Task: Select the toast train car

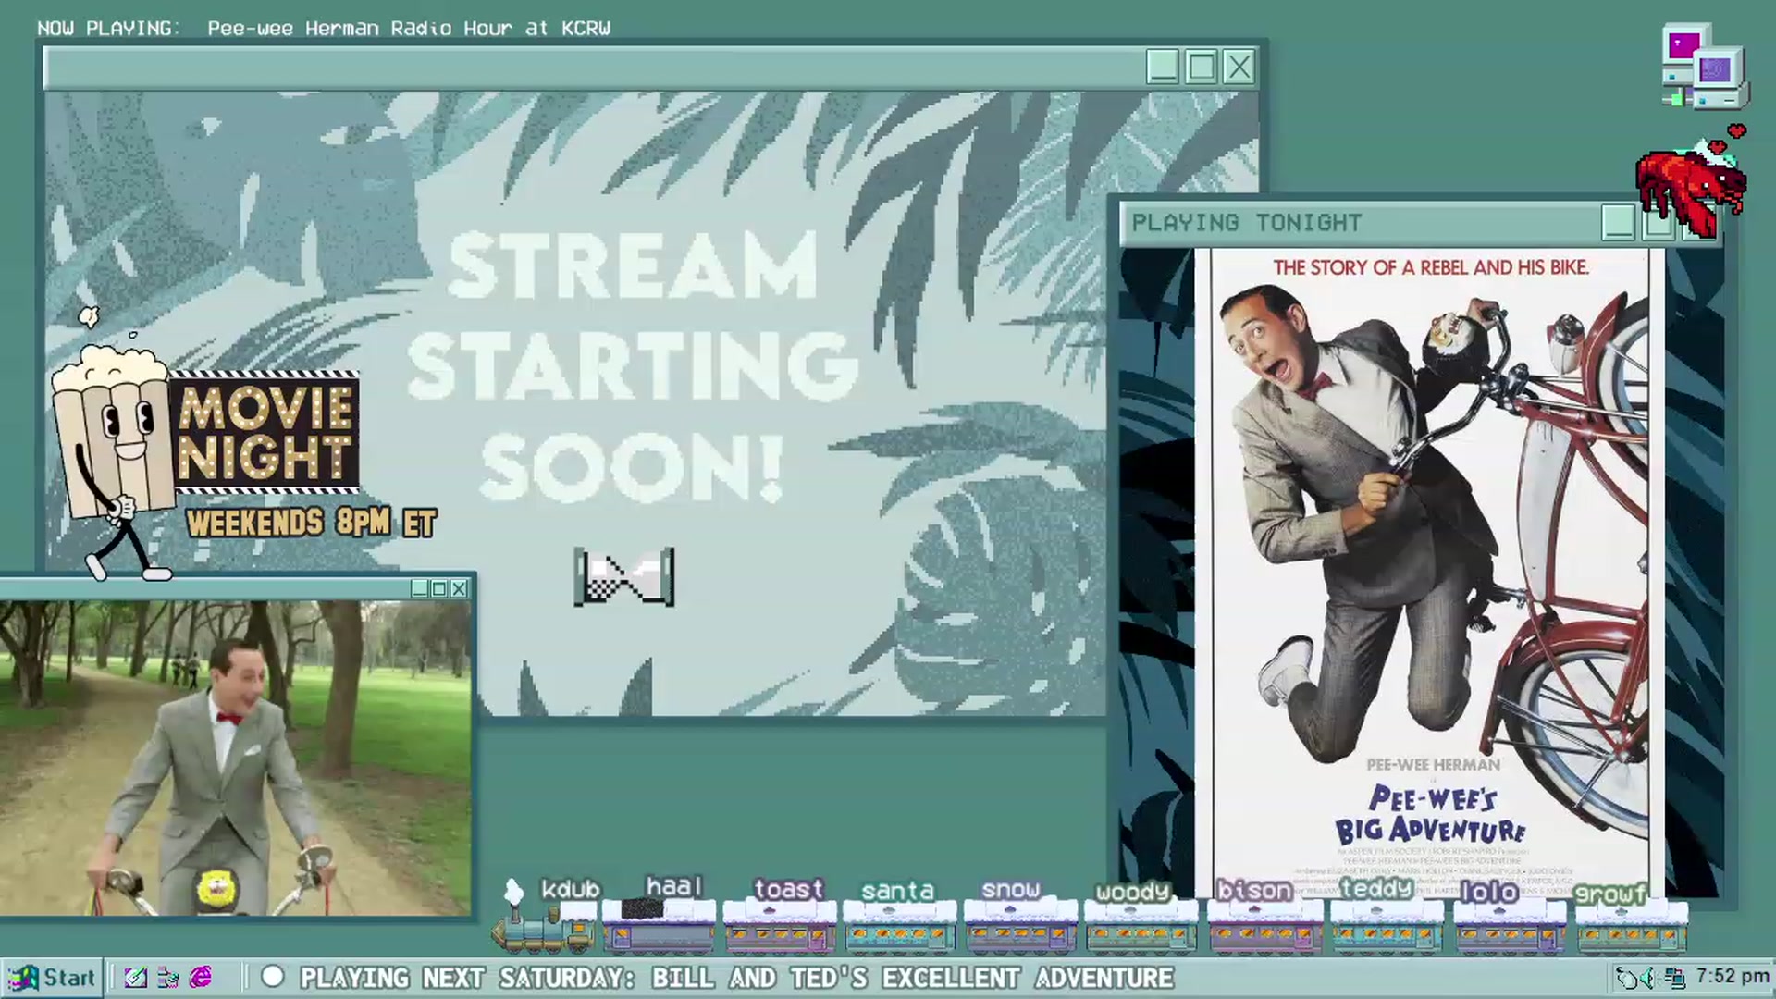Action: click(x=780, y=927)
